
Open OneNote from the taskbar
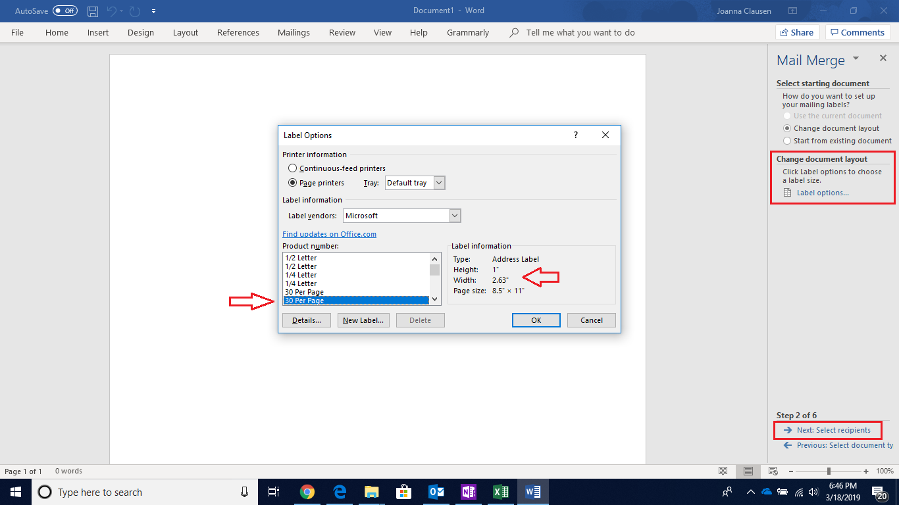click(469, 492)
